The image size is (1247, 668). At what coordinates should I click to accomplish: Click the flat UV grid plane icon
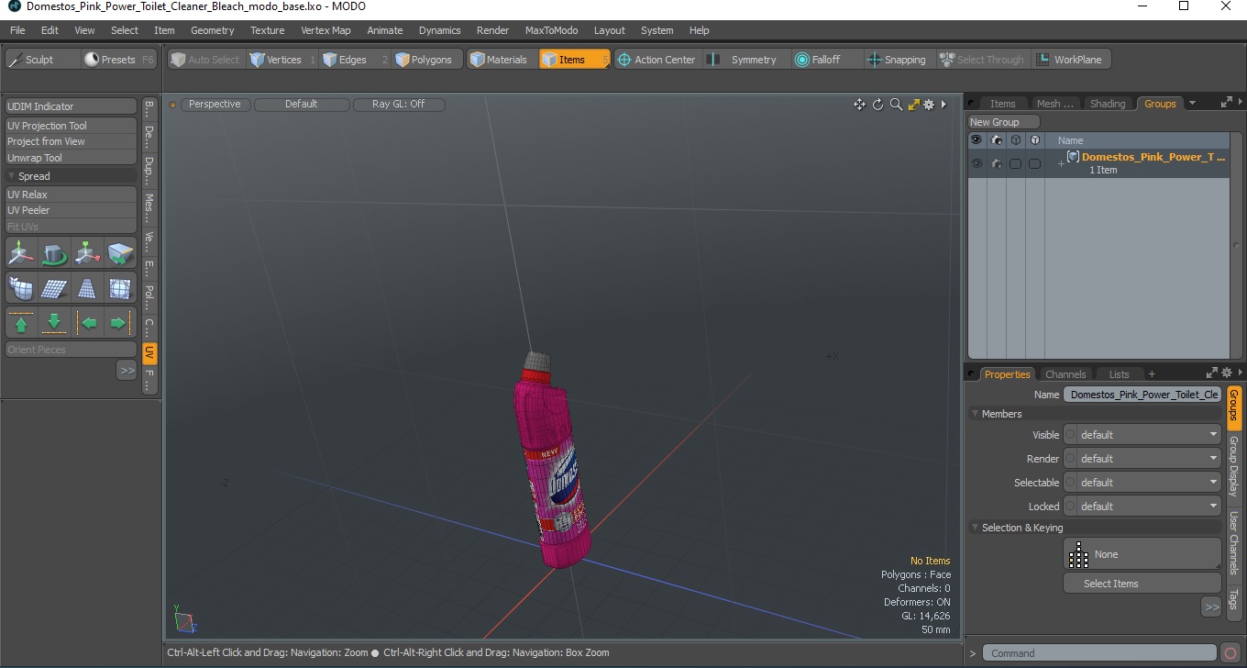click(54, 288)
